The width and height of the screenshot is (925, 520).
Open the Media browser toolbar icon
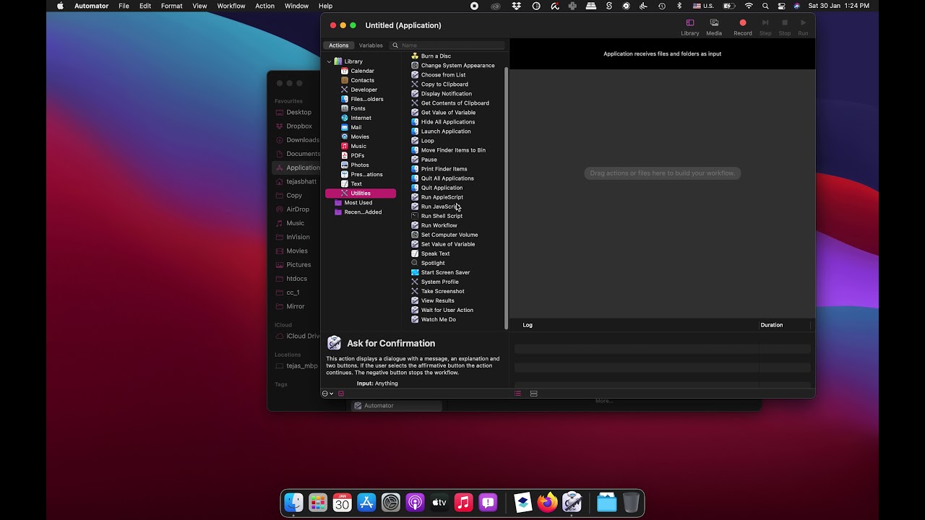tap(714, 27)
